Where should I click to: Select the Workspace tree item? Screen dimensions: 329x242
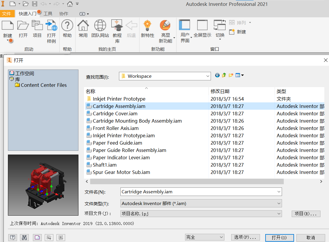coord(22,73)
